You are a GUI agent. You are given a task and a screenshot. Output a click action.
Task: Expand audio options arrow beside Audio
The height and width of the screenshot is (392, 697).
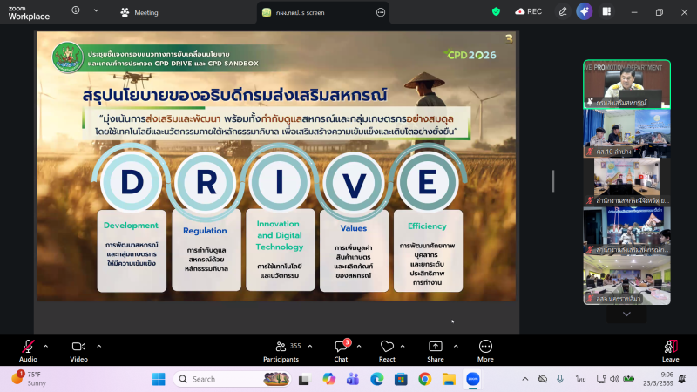[x=45, y=346]
